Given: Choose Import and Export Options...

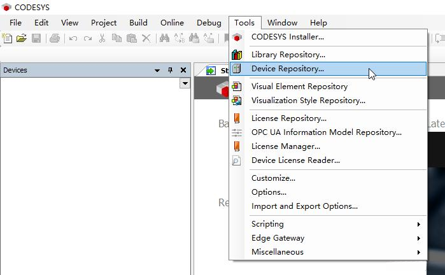Looking at the screenshot, I should click(x=328, y=206).
